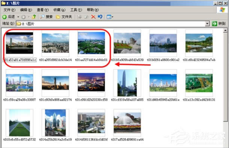Select the sunset tower thumbnail t01c80b0e906ae02174

pos(55,83)
